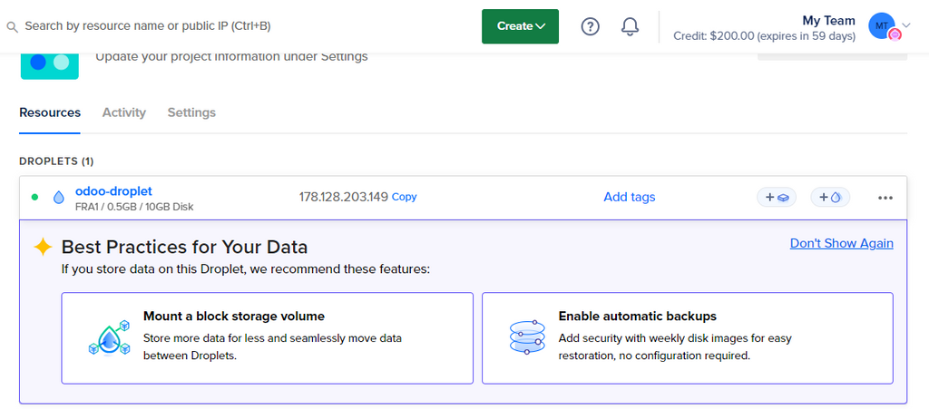
Task: Click the droplet icon beside odoo-droplet
Action: pos(59,198)
